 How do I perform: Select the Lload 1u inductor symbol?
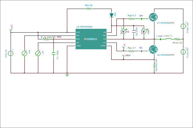click(x=169, y=39)
